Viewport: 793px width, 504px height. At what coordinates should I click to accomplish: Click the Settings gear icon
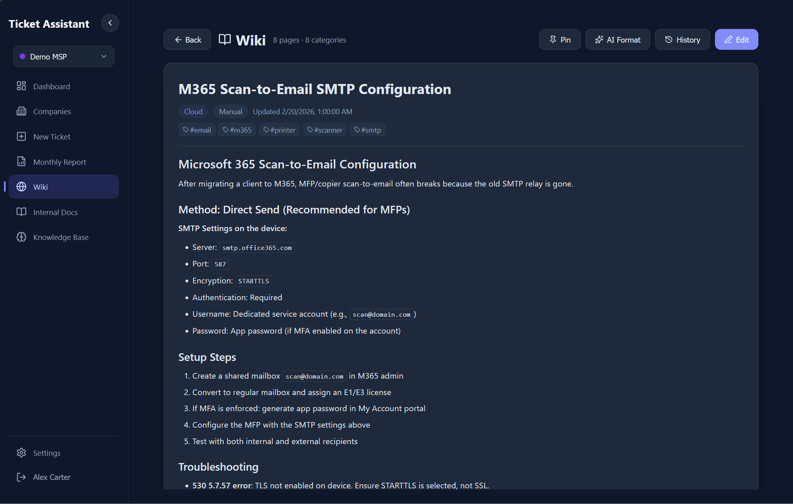[21, 453]
